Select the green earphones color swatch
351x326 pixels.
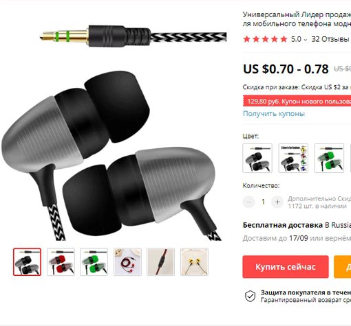(329, 158)
